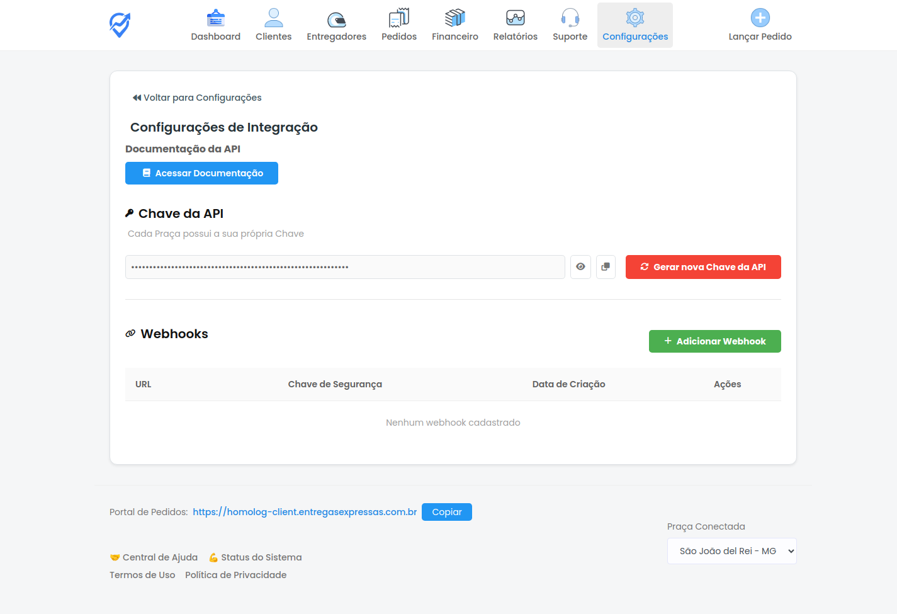Reveal the hidden API key
The height and width of the screenshot is (614, 897).
pyautogui.click(x=580, y=267)
